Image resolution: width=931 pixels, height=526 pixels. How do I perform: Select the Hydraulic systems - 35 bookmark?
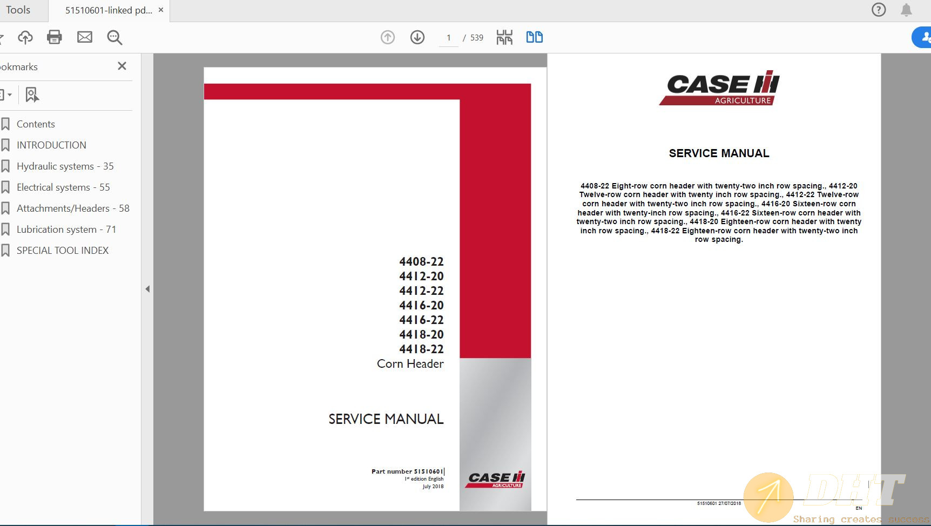click(65, 166)
